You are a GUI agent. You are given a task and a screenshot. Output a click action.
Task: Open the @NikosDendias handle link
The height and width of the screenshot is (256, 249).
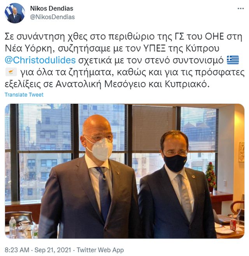coord(53,17)
